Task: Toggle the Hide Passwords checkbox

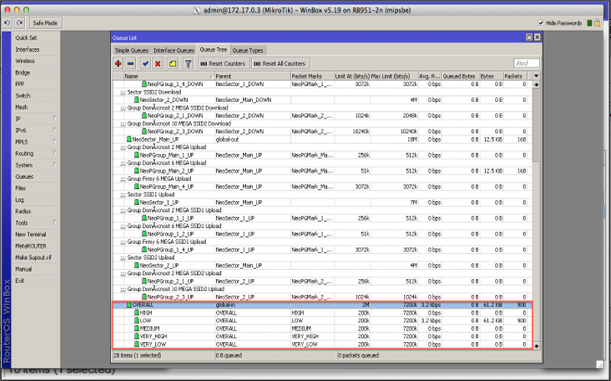Action: [541, 24]
